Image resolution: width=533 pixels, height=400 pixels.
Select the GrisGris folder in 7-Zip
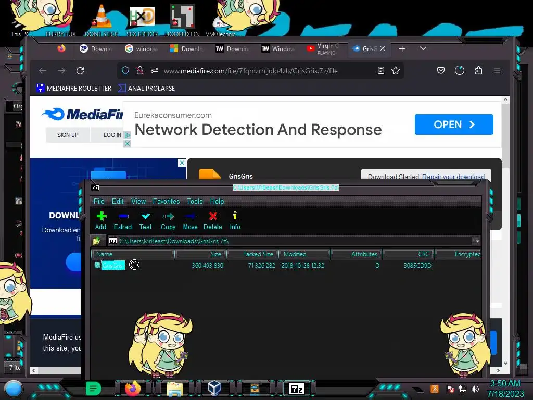click(x=113, y=265)
